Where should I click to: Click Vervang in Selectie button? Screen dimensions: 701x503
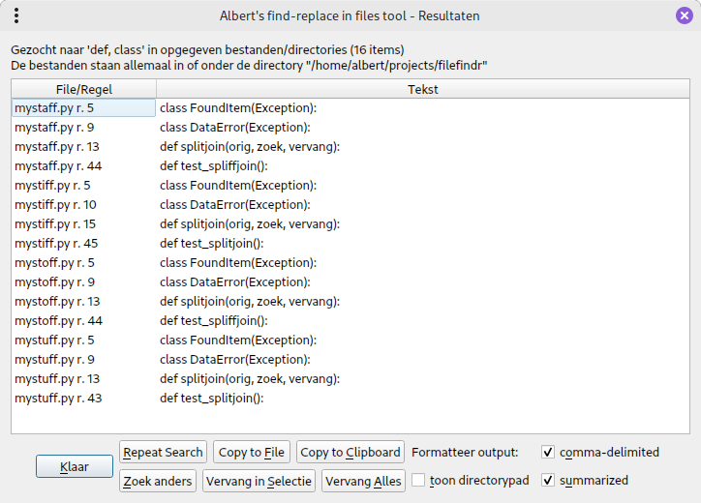(259, 481)
